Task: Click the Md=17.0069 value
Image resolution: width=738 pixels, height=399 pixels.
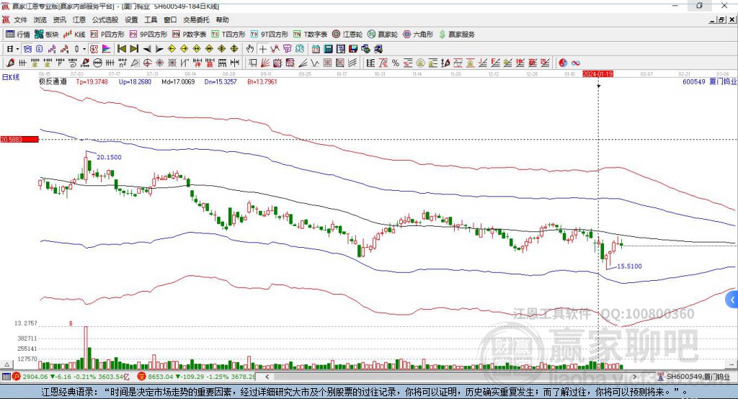Action: (178, 81)
